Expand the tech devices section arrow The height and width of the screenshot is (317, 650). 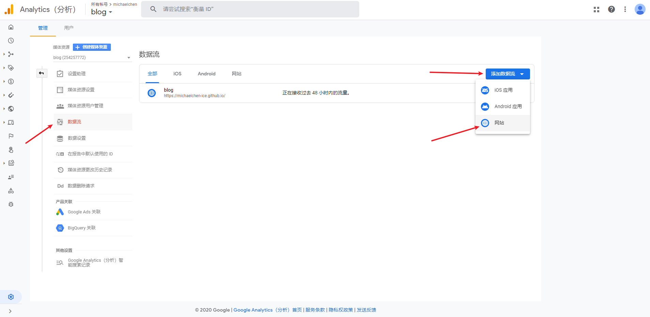click(x=4, y=122)
